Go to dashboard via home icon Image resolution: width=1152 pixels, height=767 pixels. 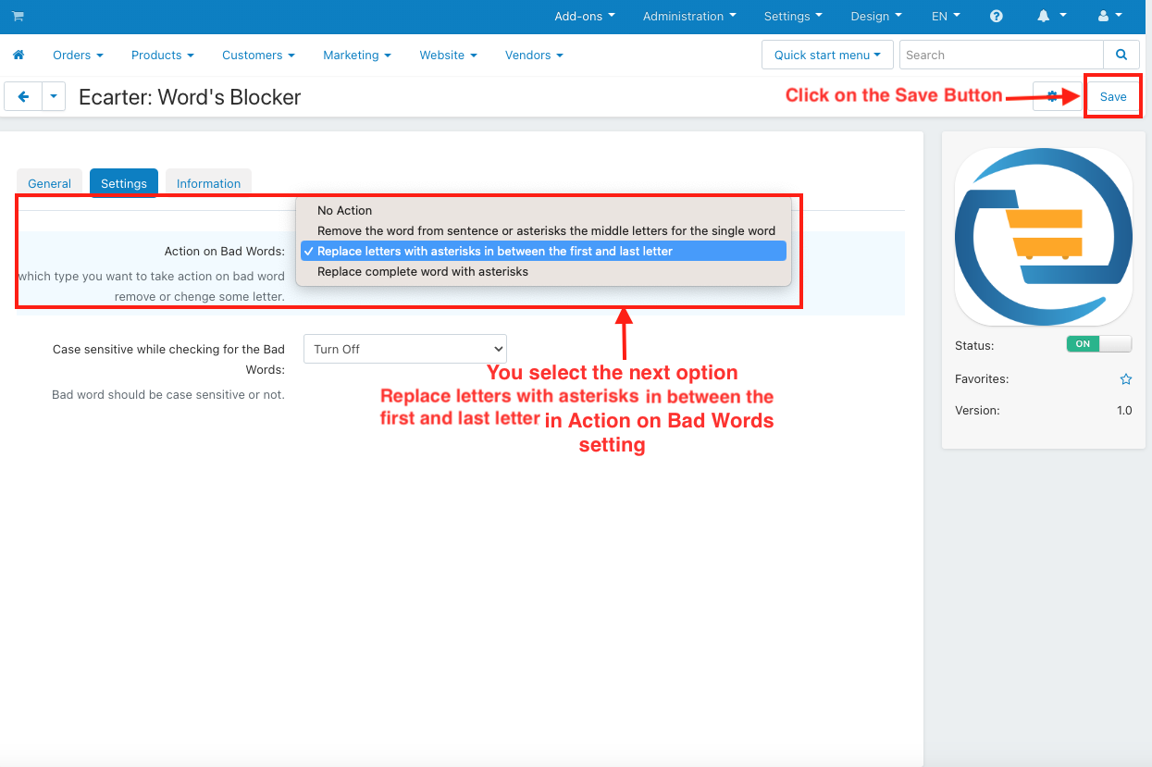click(x=19, y=55)
